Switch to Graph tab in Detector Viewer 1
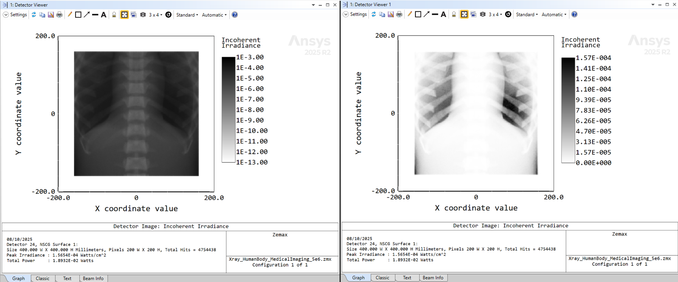This screenshot has width=678, height=282. tap(358, 277)
